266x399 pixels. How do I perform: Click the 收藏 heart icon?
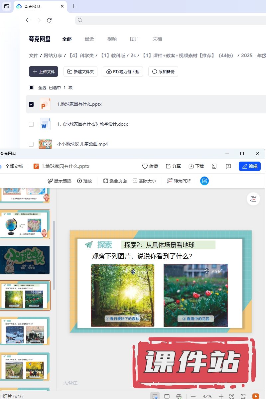coord(145,166)
